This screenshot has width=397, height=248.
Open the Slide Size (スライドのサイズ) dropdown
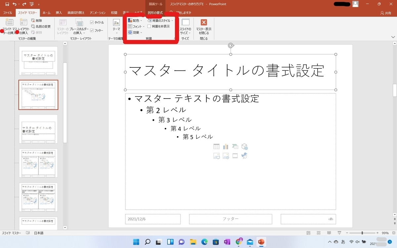click(185, 26)
